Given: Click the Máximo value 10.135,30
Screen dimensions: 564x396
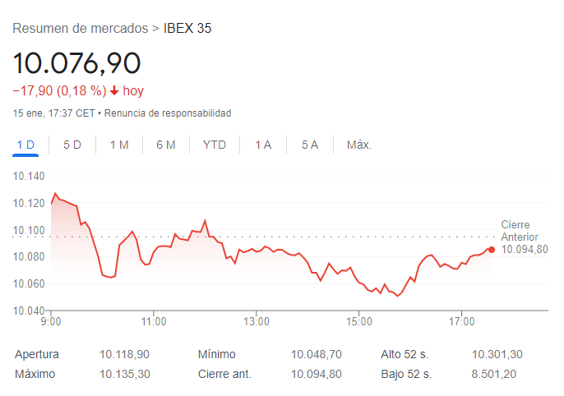Looking at the screenshot, I should (x=125, y=374).
